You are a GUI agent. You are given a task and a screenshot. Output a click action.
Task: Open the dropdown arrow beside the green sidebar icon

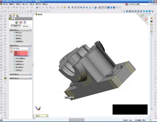[7, 78]
